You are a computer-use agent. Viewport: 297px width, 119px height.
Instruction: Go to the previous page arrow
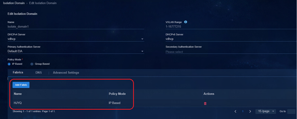pos(236,111)
